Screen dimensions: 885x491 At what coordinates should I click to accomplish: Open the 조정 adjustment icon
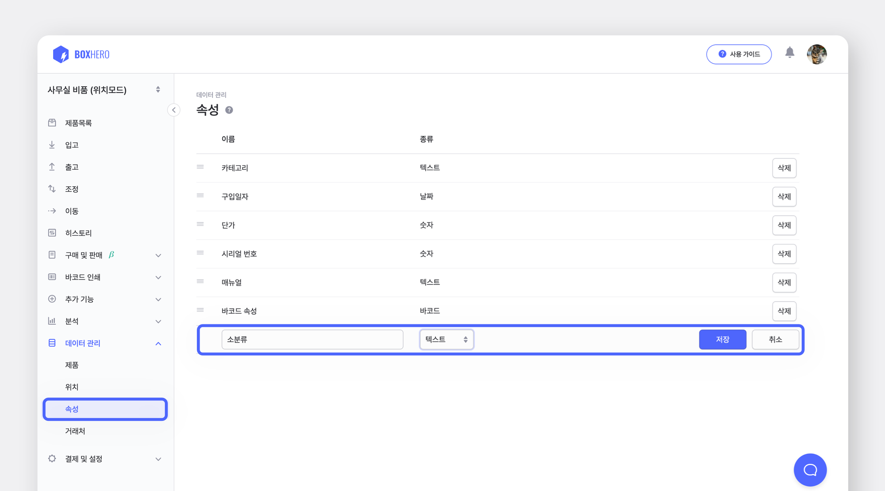pyautogui.click(x=52, y=189)
